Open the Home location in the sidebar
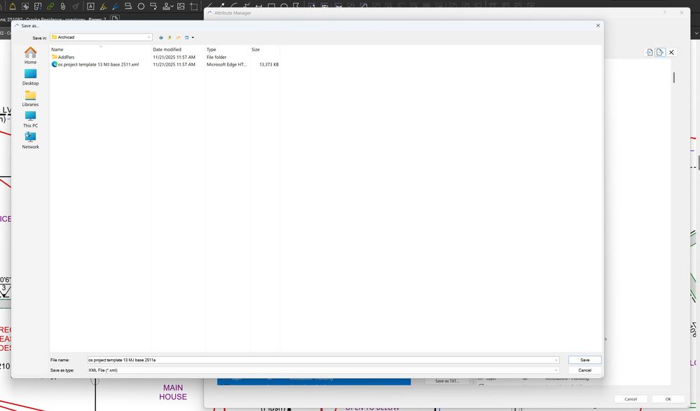The image size is (700, 411). coord(30,55)
